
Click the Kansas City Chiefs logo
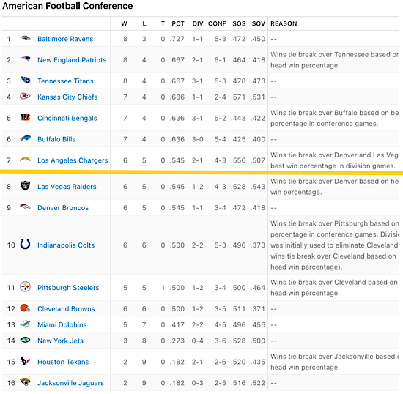[x=25, y=97]
